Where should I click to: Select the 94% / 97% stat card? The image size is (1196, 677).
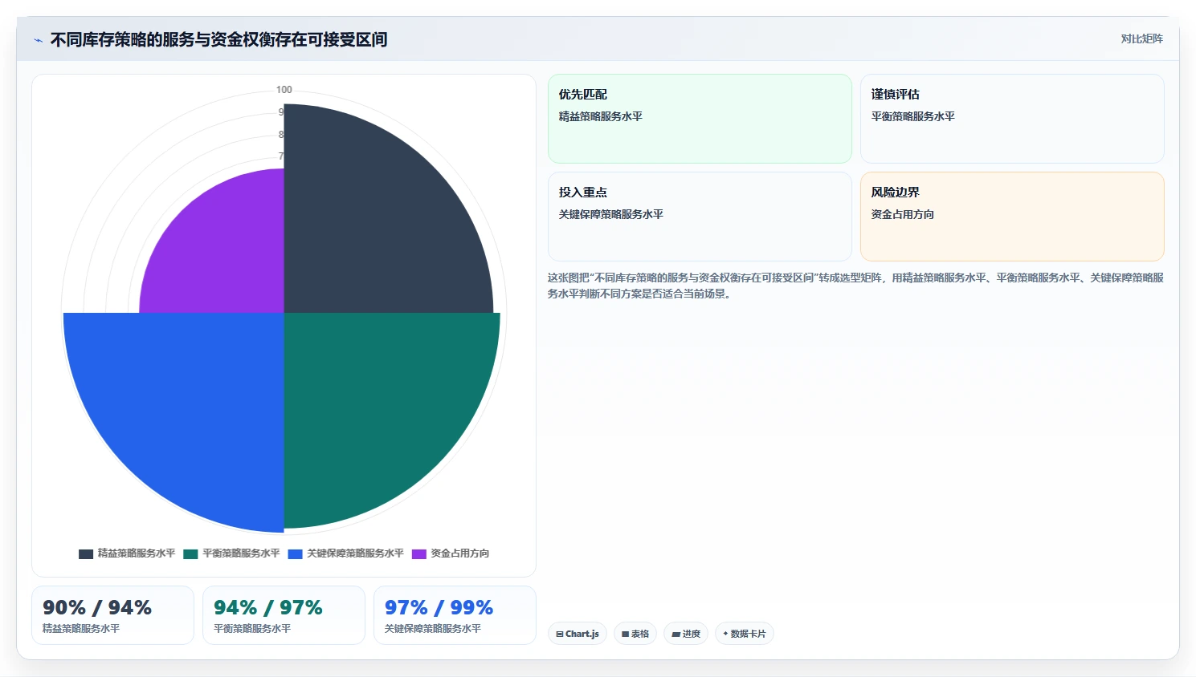tap(284, 615)
